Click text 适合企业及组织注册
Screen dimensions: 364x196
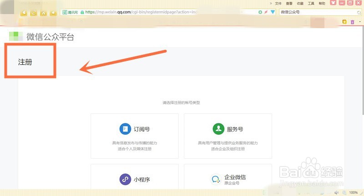tap(228, 149)
